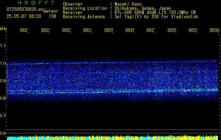This screenshot has width=221, height=140.
Task: Click the 'meteor' label
Action: (x=51, y=11)
